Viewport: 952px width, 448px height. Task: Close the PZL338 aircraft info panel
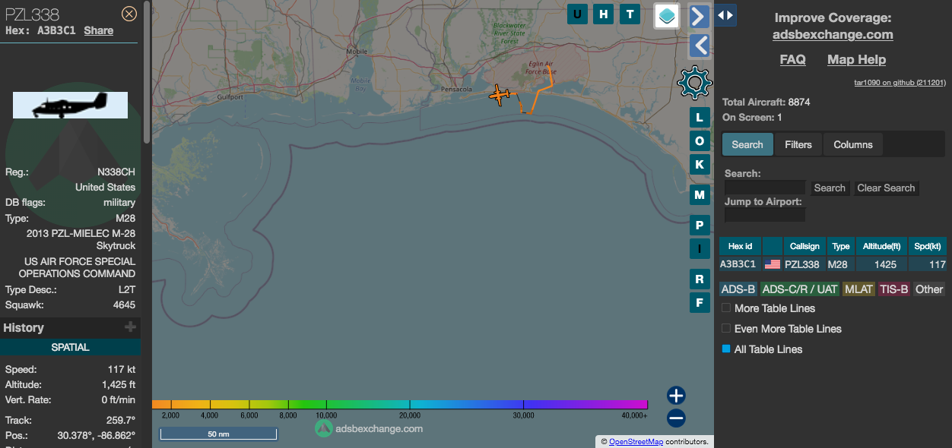[x=129, y=13]
